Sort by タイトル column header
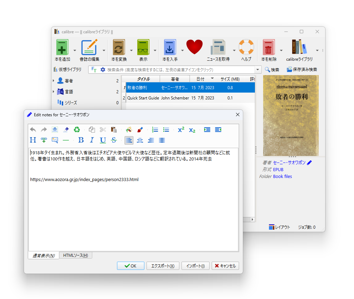This screenshot has width=354, height=299. [143, 79]
